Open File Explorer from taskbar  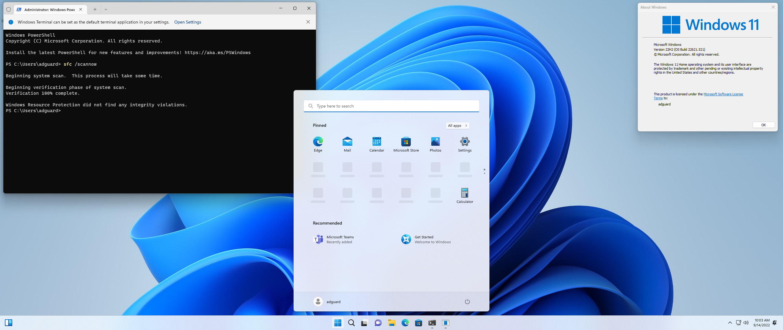tap(391, 323)
